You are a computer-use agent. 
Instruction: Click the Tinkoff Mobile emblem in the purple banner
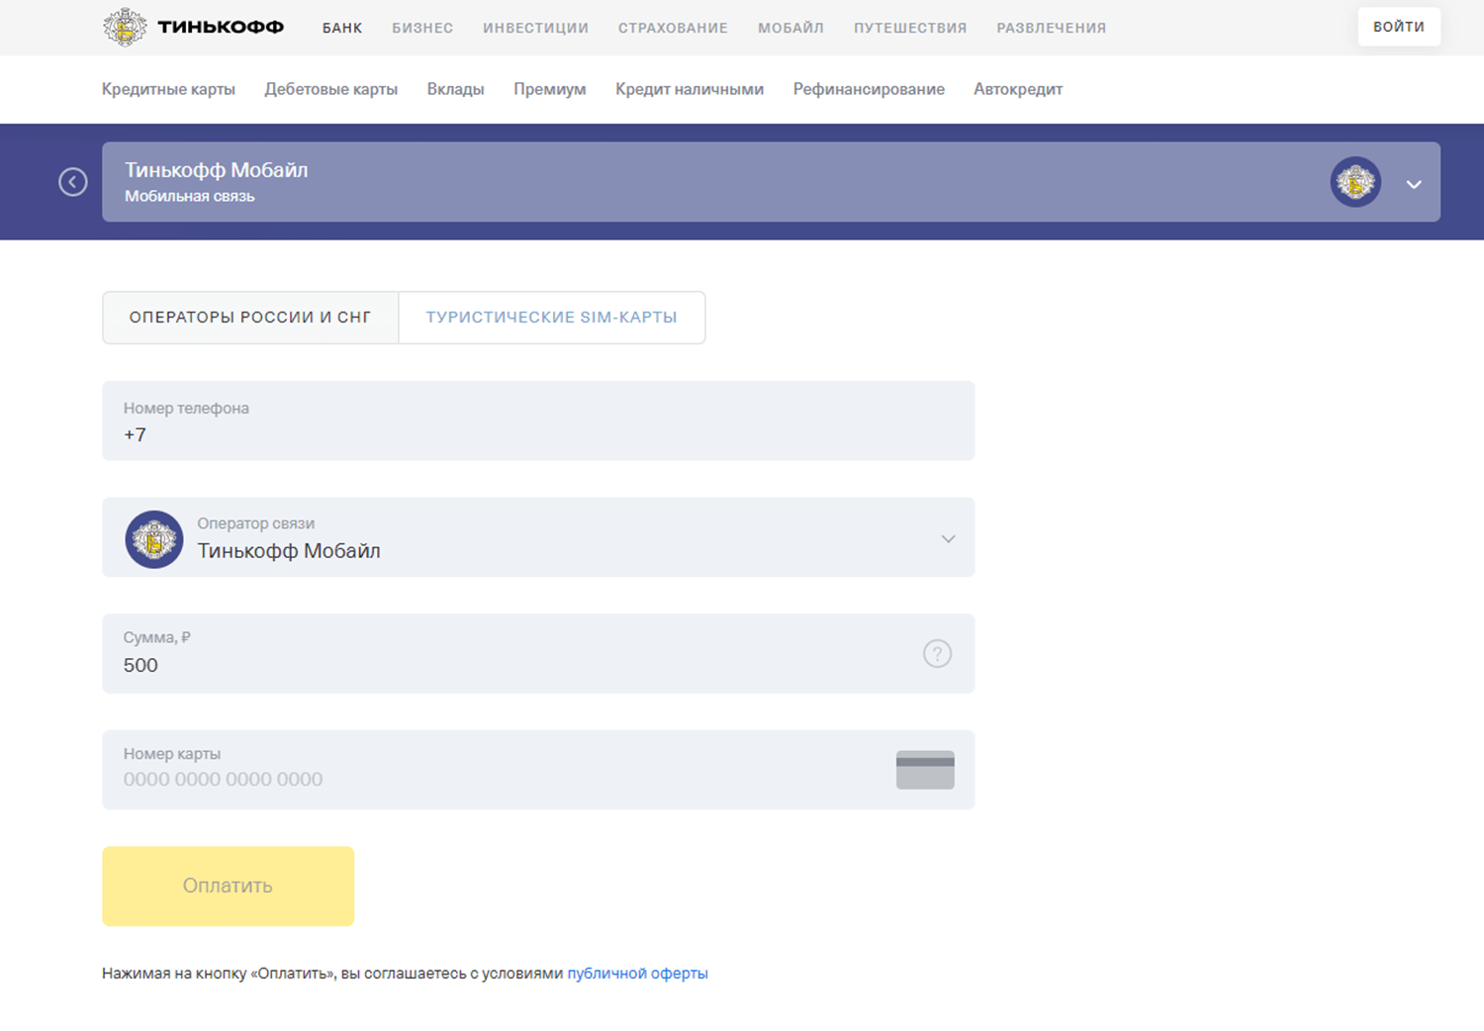coord(1355,182)
